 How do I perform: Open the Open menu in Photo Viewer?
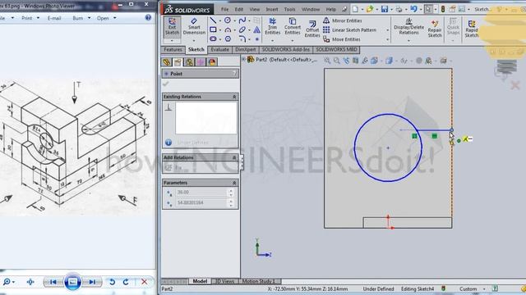tap(107, 18)
